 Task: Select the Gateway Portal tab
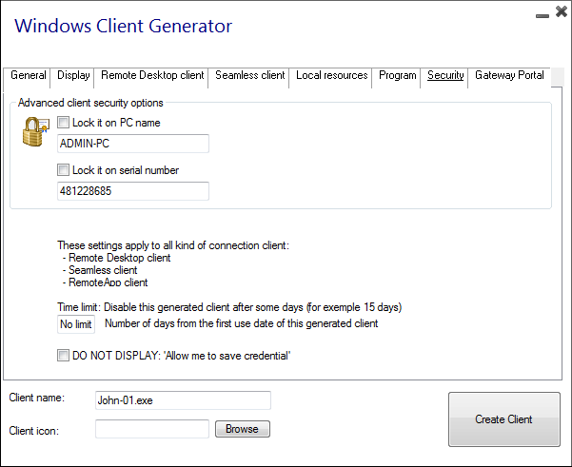point(509,76)
